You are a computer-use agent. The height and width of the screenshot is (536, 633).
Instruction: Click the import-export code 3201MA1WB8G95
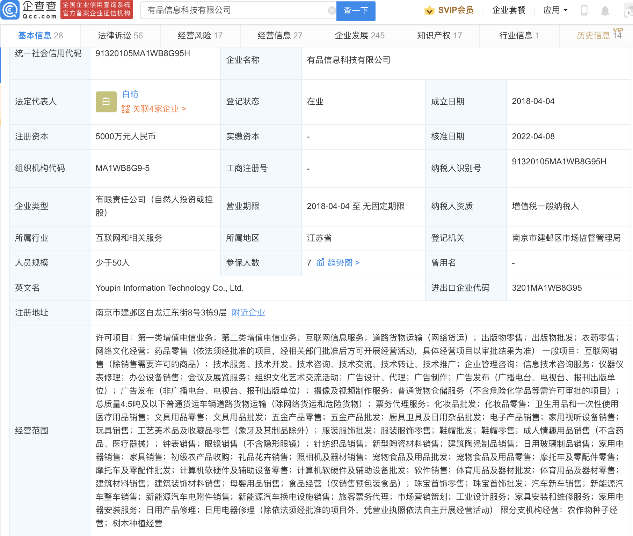(x=547, y=288)
